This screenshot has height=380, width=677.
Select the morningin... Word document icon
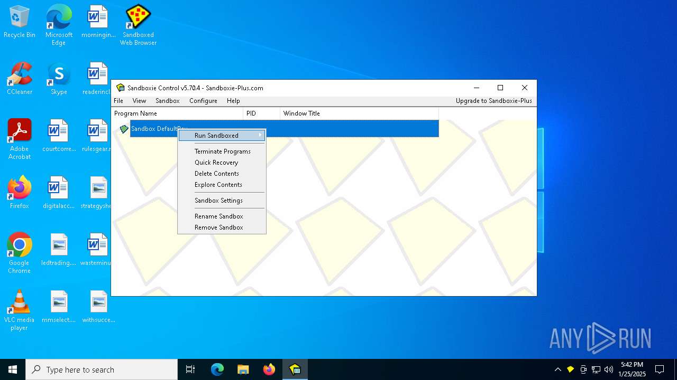[98, 22]
